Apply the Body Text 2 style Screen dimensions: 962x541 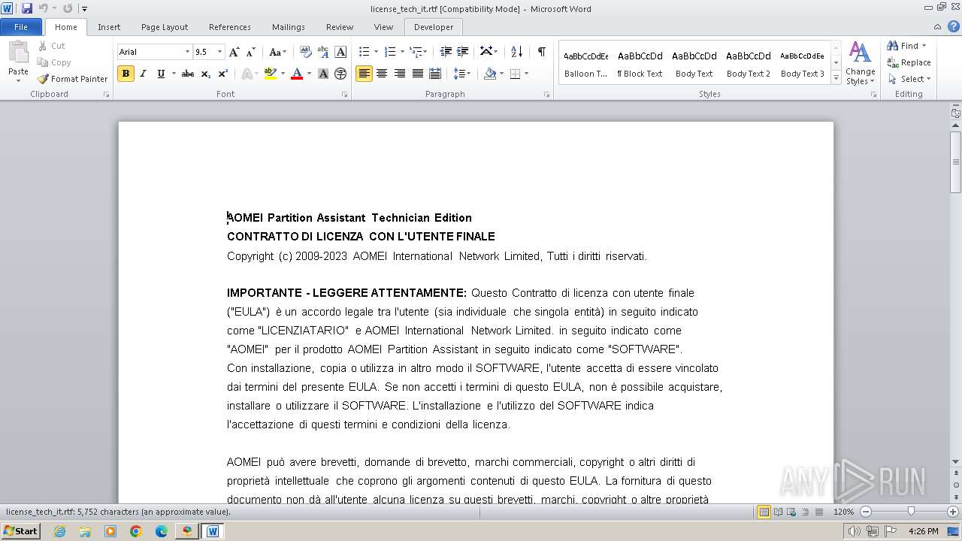[x=748, y=64]
